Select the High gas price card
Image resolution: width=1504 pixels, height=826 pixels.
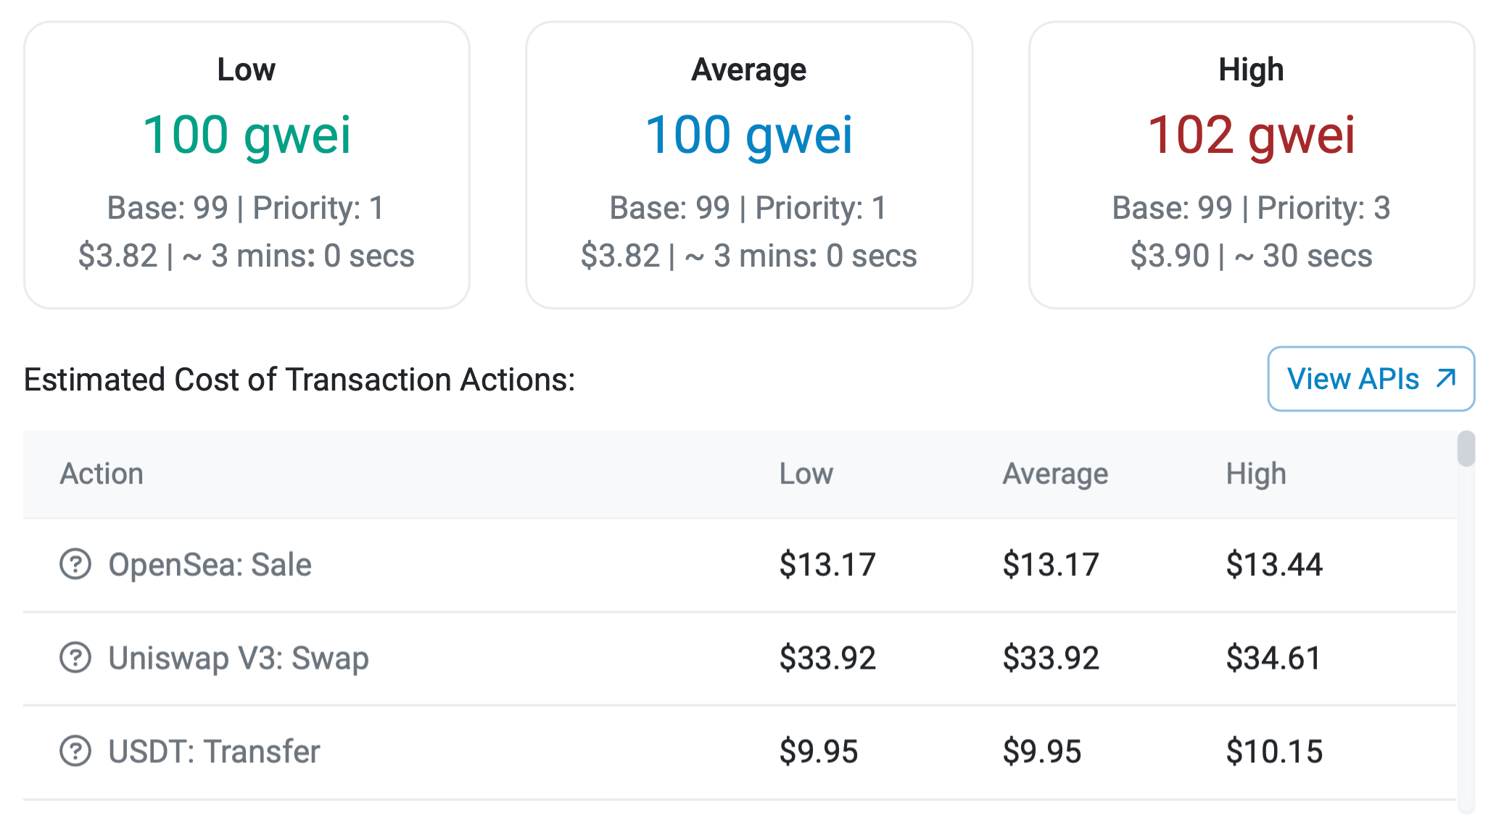(1251, 165)
